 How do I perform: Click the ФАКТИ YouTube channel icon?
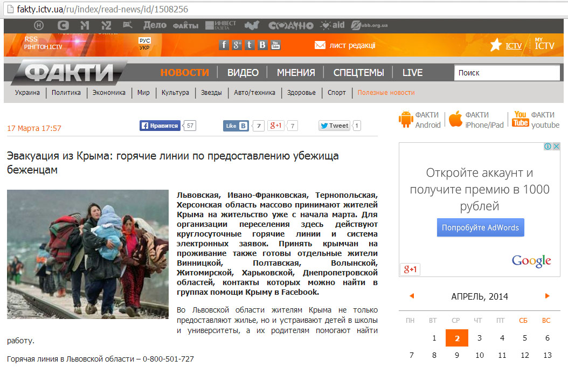click(520, 119)
